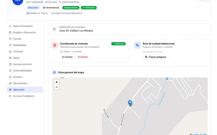Zoom in on the map
The image size is (217, 135).
pos(56,82)
